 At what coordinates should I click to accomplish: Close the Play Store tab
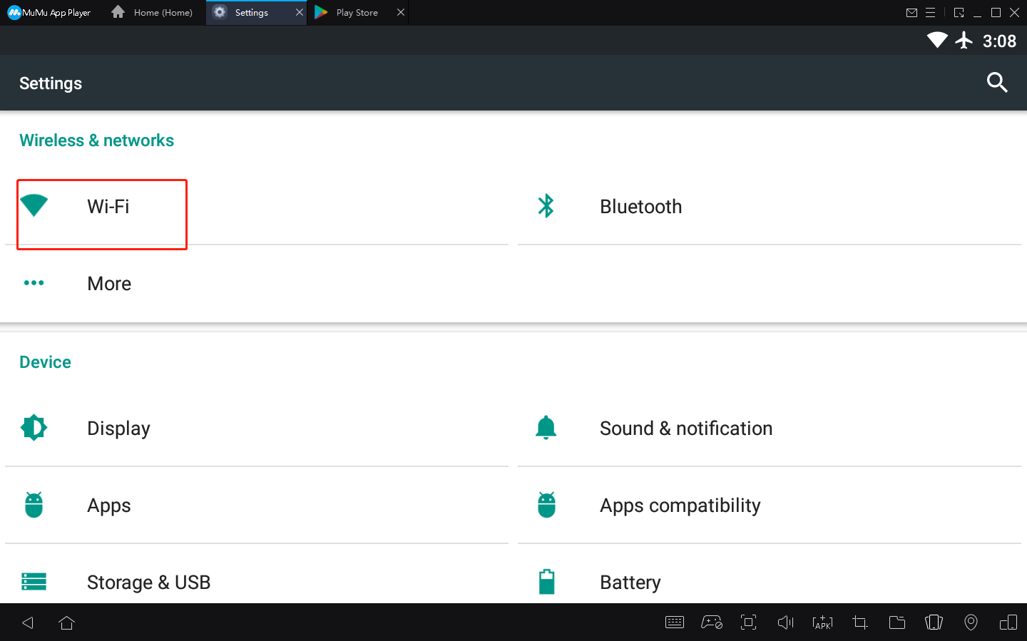[401, 13]
